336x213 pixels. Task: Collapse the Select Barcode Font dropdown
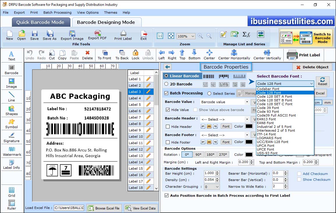[311, 83]
